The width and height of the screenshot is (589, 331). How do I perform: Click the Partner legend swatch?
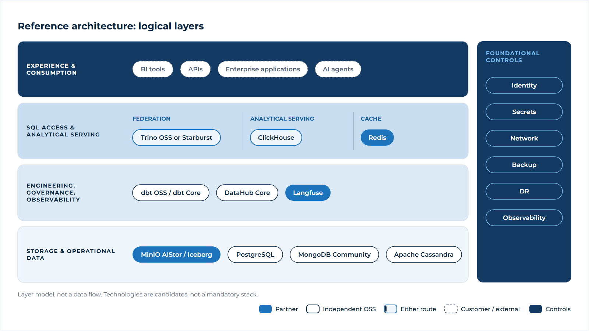pos(265,309)
